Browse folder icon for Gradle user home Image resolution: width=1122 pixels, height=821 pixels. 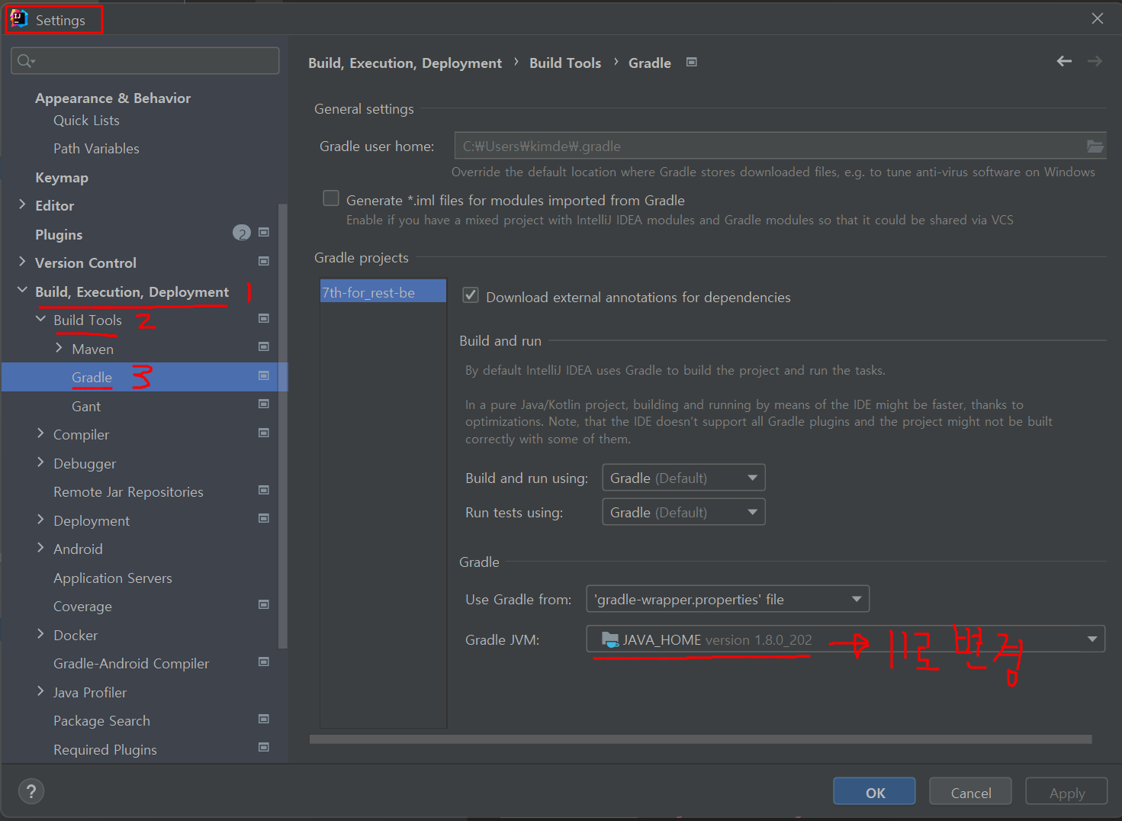(1095, 146)
